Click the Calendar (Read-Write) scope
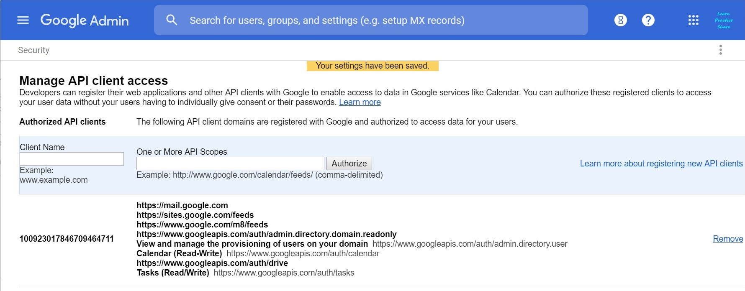The image size is (745, 291). [179, 253]
